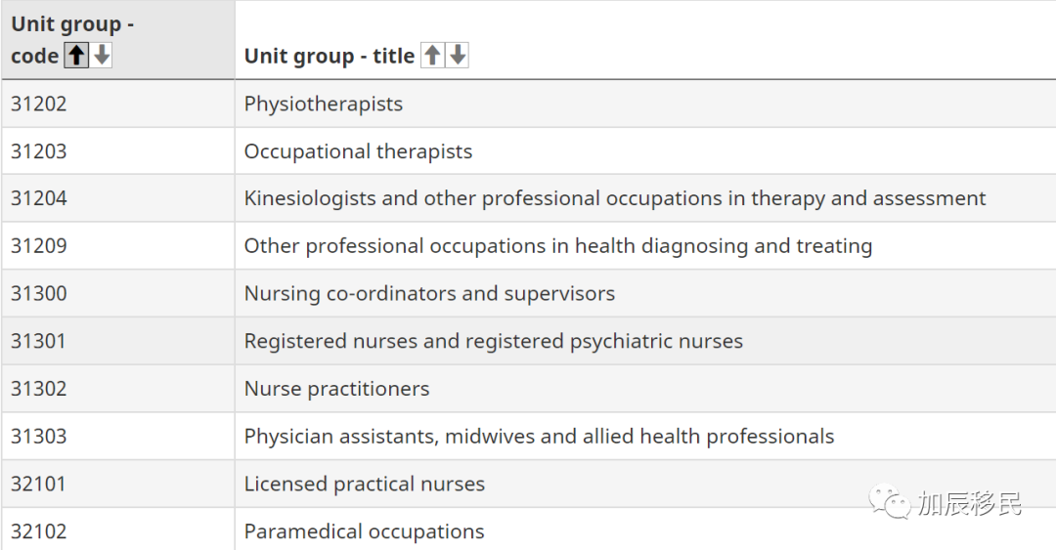1056x550 pixels.
Task: Select code 32101 cell
Action: pos(38,484)
